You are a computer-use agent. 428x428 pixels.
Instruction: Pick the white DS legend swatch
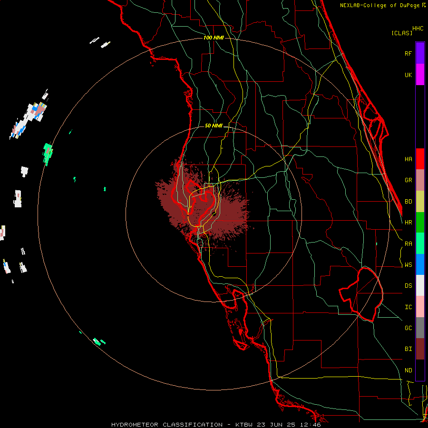420,285
